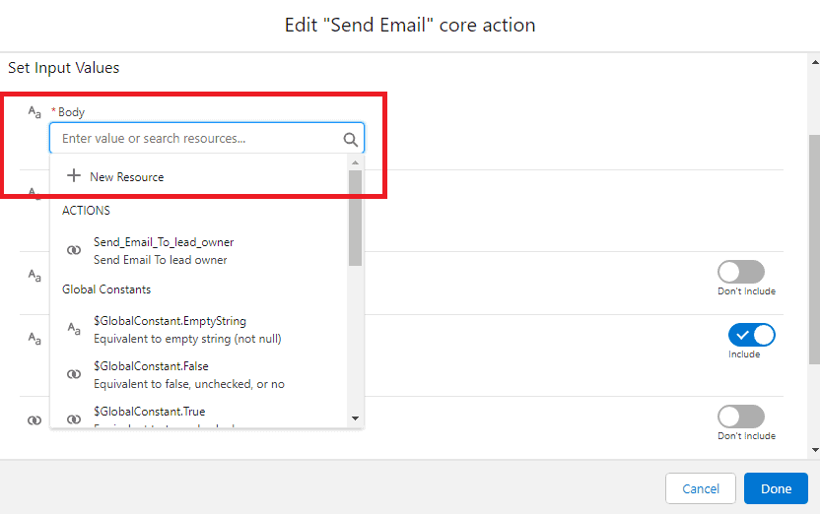Click the Done button
Screen dimensions: 820x514
(x=776, y=488)
